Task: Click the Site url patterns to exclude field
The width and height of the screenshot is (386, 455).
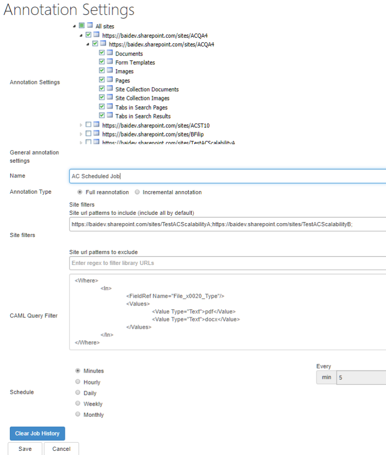Action: click(x=227, y=263)
